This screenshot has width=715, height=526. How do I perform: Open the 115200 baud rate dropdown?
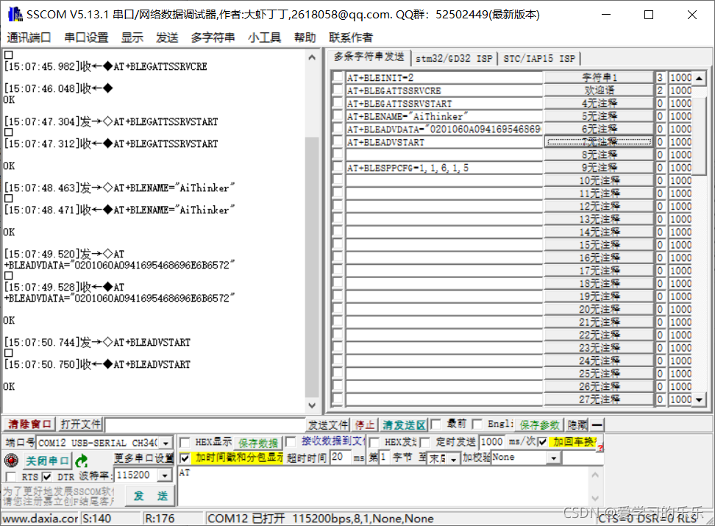pos(165,475)
